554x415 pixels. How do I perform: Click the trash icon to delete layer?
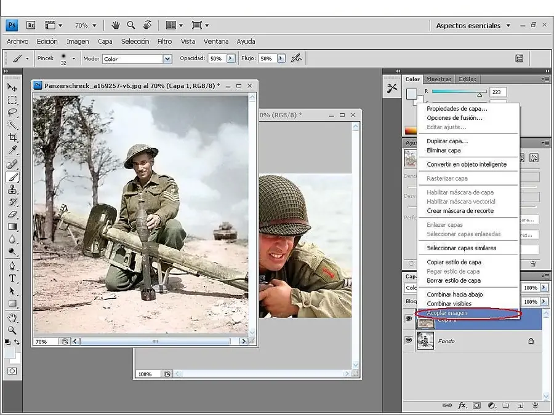[535, 405]
